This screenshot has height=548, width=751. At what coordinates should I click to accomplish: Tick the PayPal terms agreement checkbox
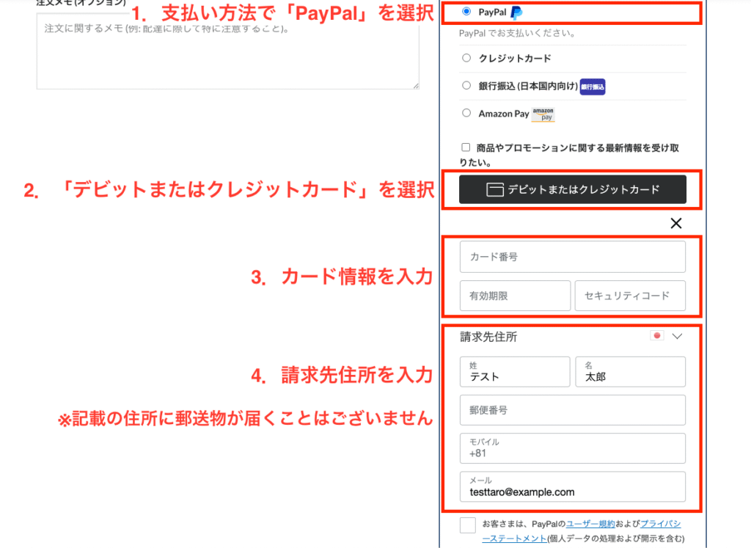[467, 525]
